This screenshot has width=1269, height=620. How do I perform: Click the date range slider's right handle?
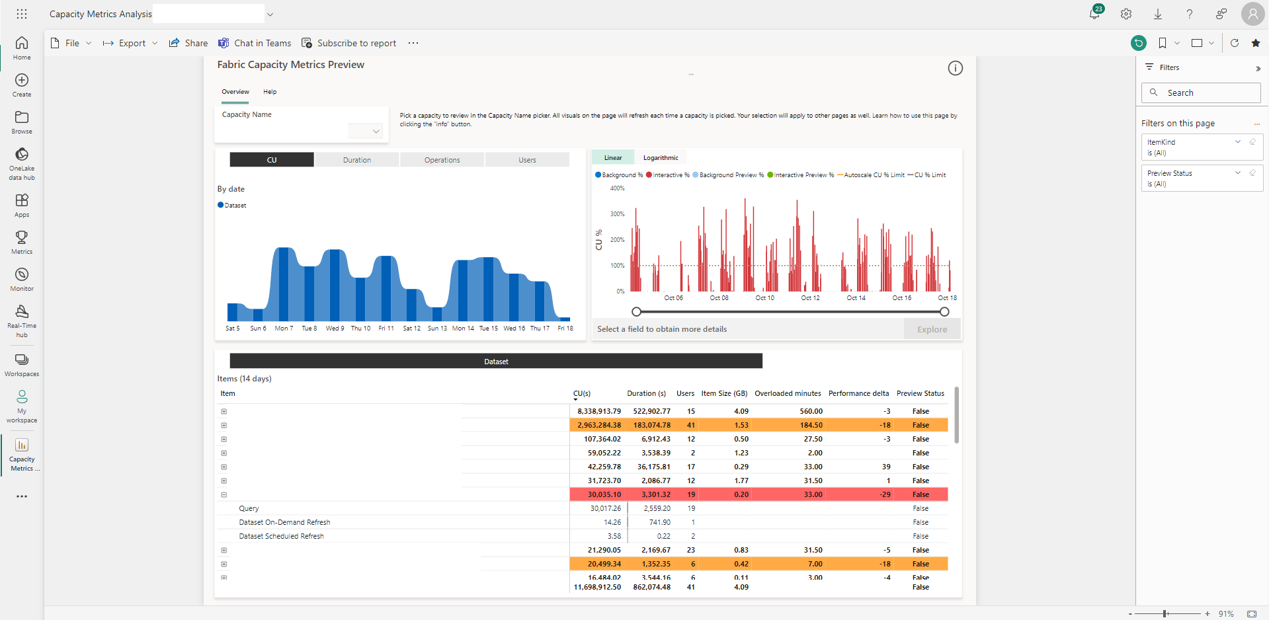point(944,311)
